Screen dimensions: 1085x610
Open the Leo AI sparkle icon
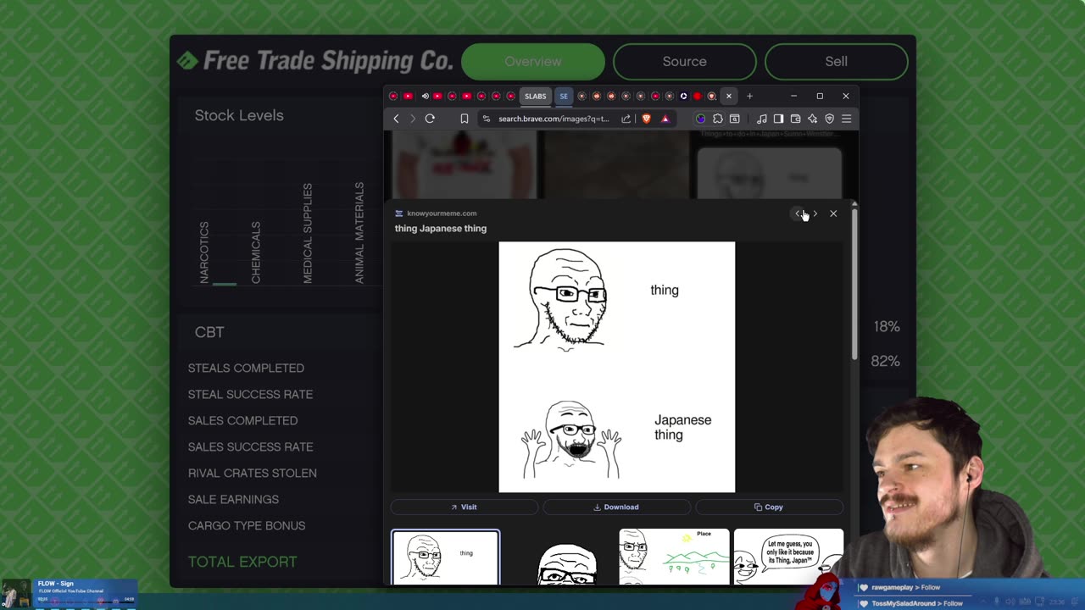[x=812, y=119]
